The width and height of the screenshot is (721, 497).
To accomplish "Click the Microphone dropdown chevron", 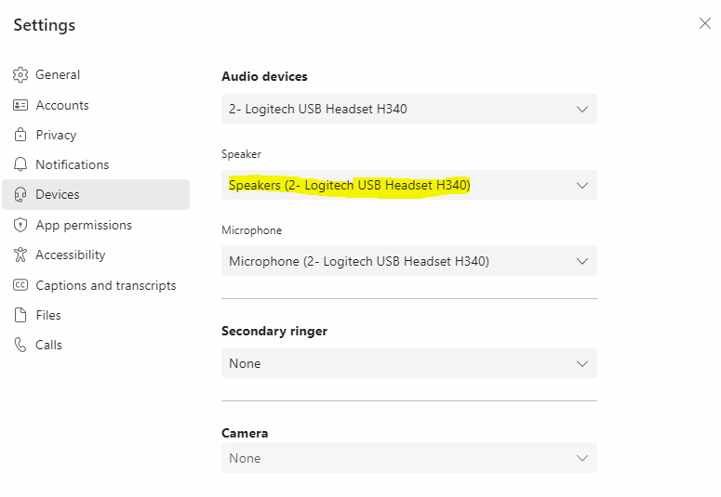I will tap(582, 261).
